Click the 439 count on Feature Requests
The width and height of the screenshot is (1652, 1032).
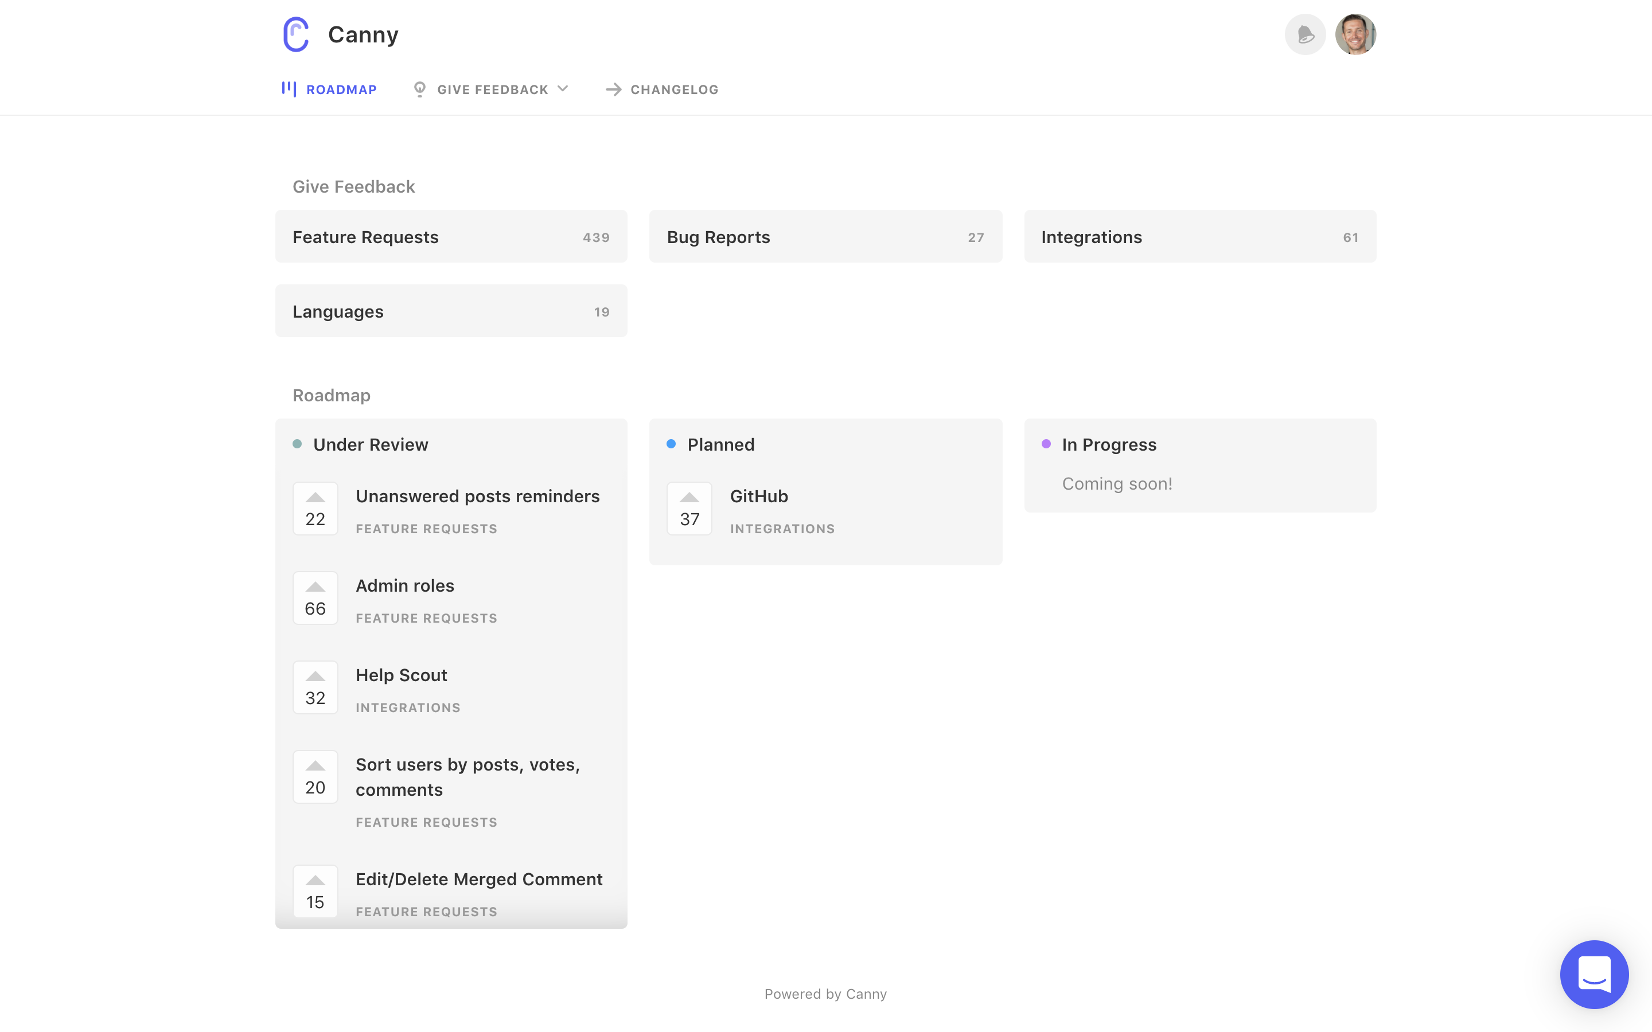[596, 237]
